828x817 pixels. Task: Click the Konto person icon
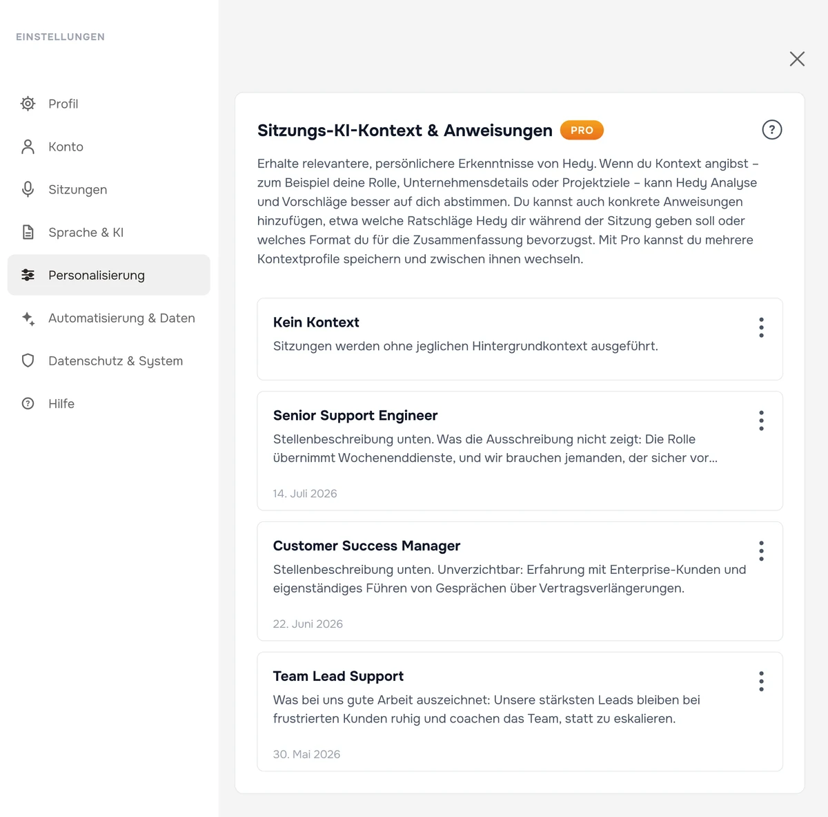[28, 146]
